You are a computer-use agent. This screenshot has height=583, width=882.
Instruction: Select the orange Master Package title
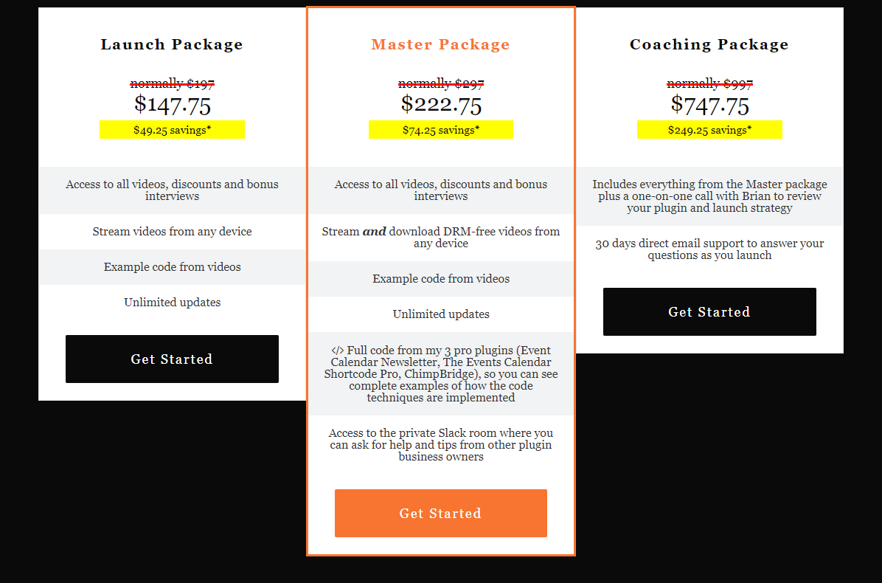tap(441, 44)
